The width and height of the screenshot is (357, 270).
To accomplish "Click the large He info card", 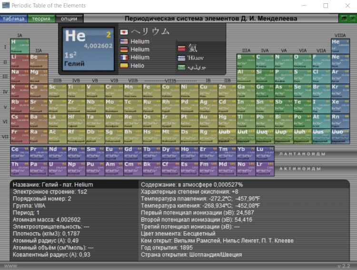I will 88,49.
